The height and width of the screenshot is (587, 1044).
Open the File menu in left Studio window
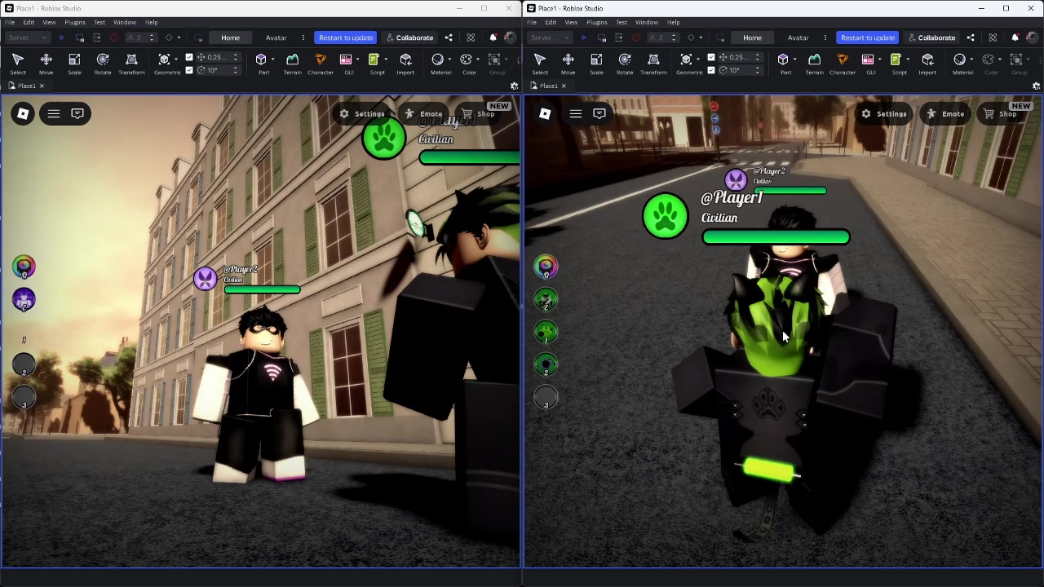10,22
